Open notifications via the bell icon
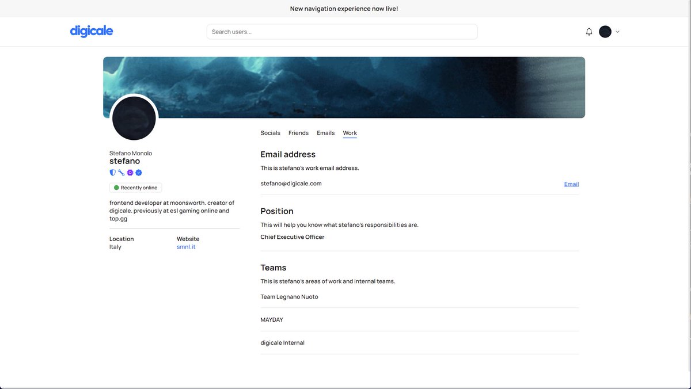 [x=589, y=31]
